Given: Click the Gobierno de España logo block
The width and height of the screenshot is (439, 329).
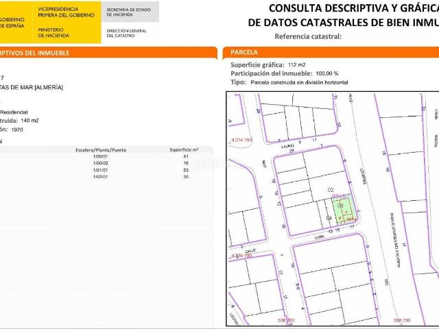Looking at the screenshot, I should pyautogui.click(x=15, y=21).
